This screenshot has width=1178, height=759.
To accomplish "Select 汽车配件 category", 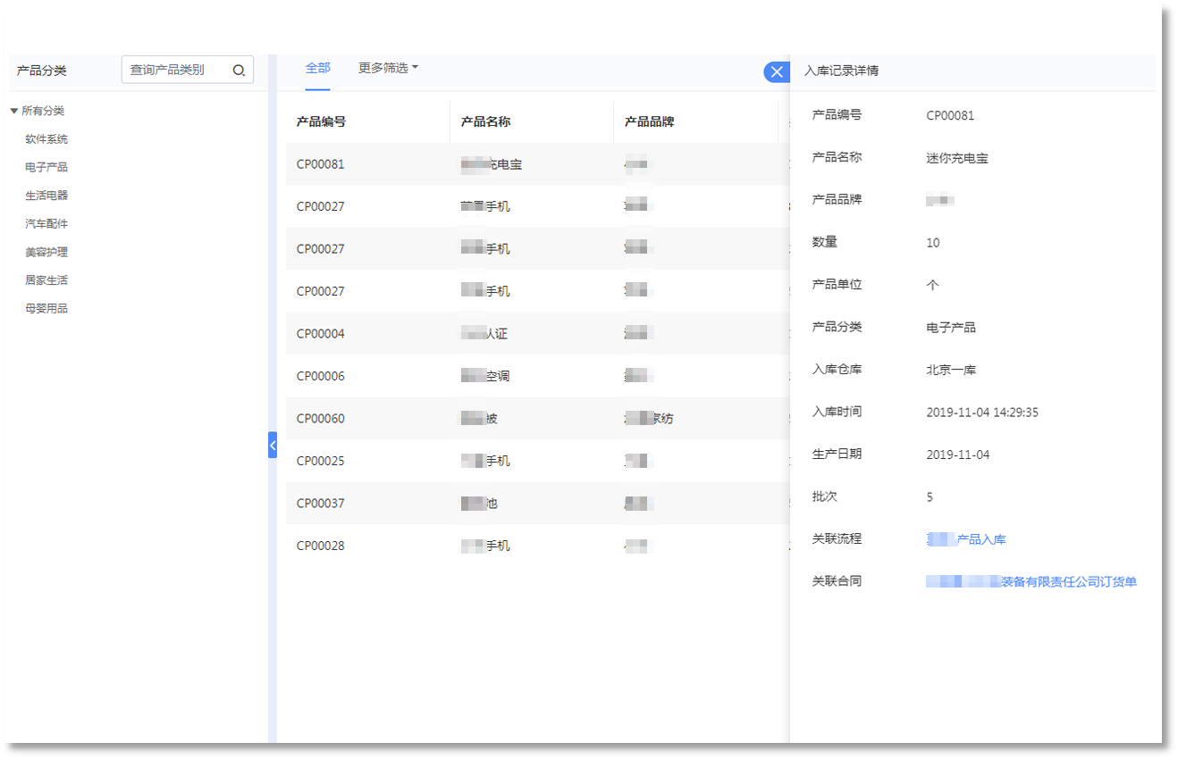I will (x=46, y=224).
